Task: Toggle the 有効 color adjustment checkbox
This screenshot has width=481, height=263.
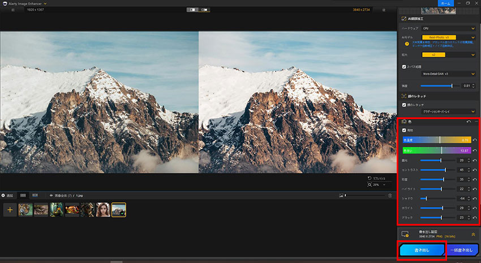Action: point(403,130)
